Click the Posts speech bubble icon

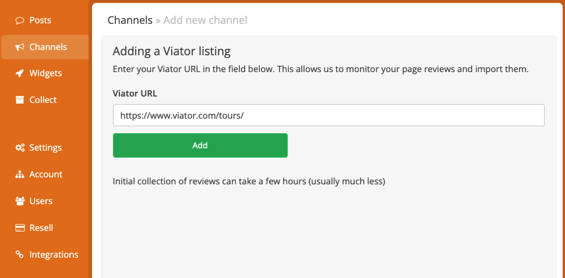click(x=19, y=20)
